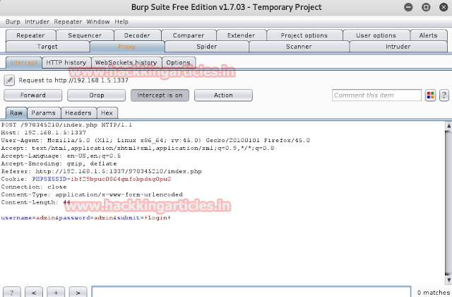Click the Content-Length header line
Image resolution: width=452 pixels, height=297 pixels.
click(x=36, y=202)
